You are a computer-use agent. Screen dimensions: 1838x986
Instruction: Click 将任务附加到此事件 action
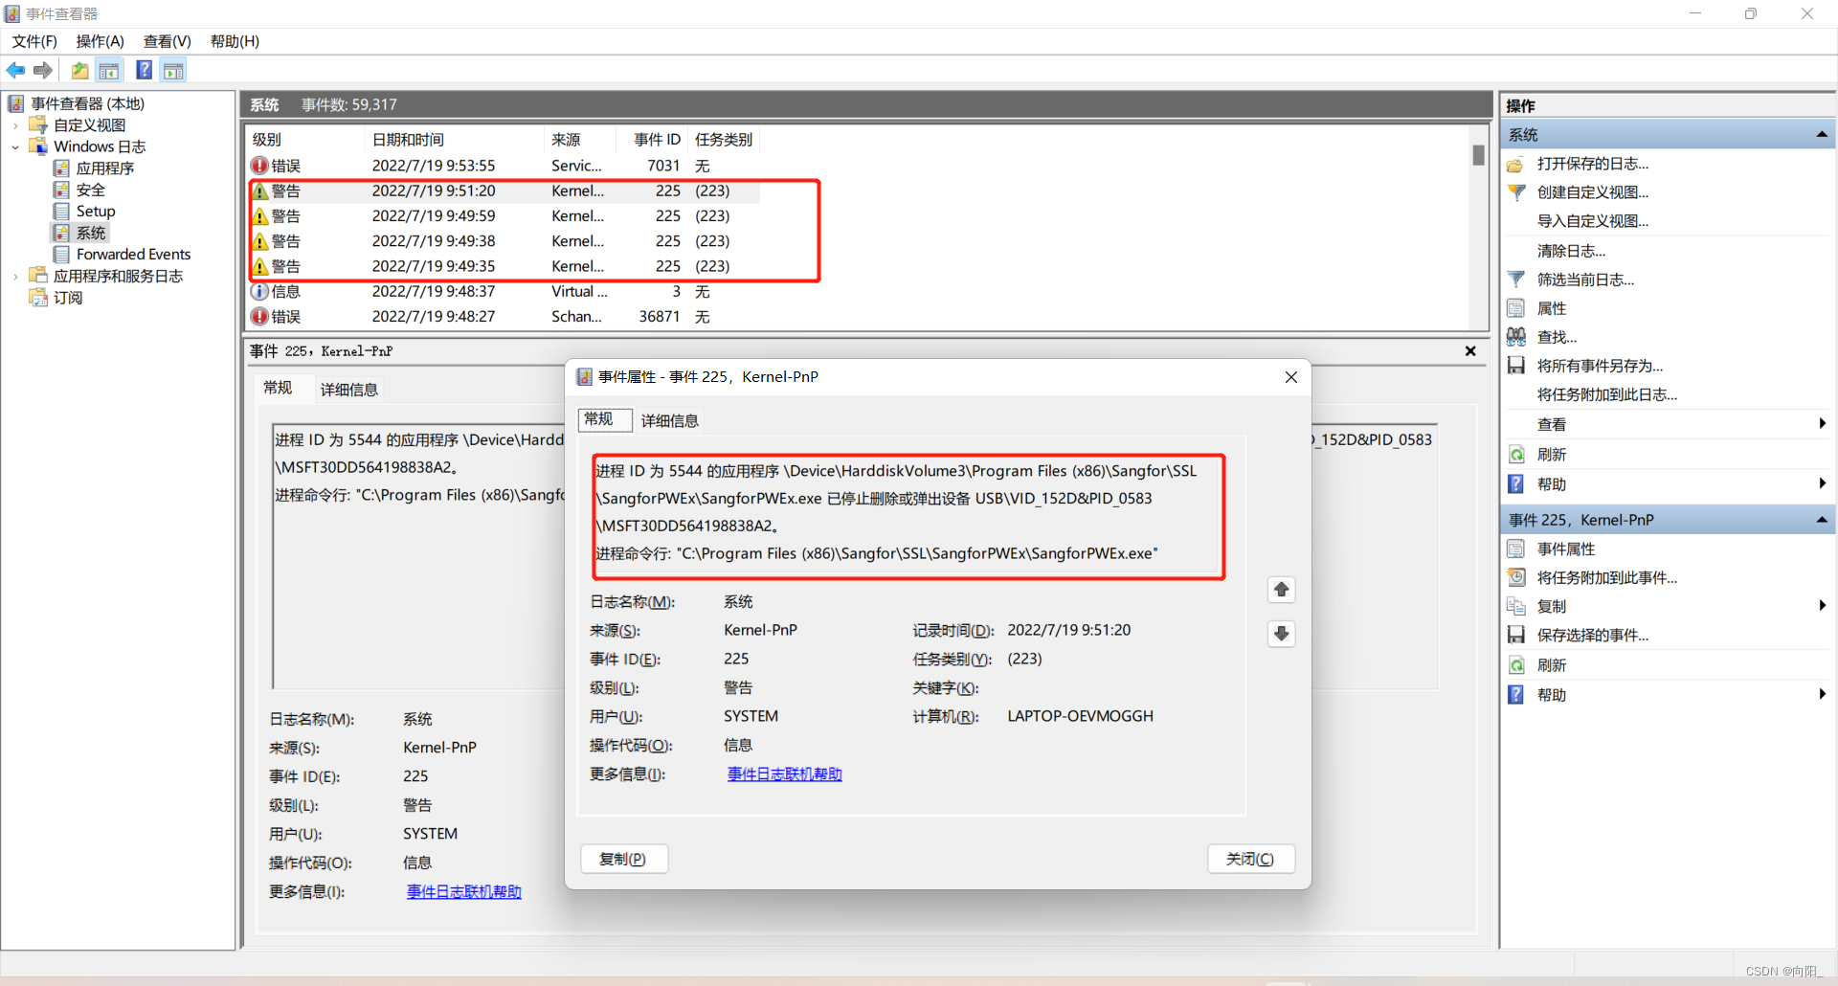point(1606,577)
